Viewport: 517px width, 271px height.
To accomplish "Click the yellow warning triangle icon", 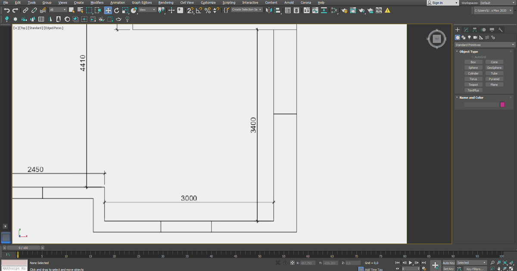I will pyautogui.click(x=387, y=10).
